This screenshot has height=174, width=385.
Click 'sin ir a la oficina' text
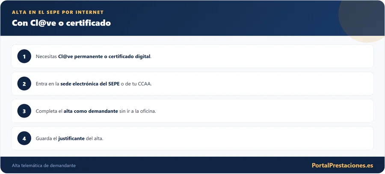(137, 111)
